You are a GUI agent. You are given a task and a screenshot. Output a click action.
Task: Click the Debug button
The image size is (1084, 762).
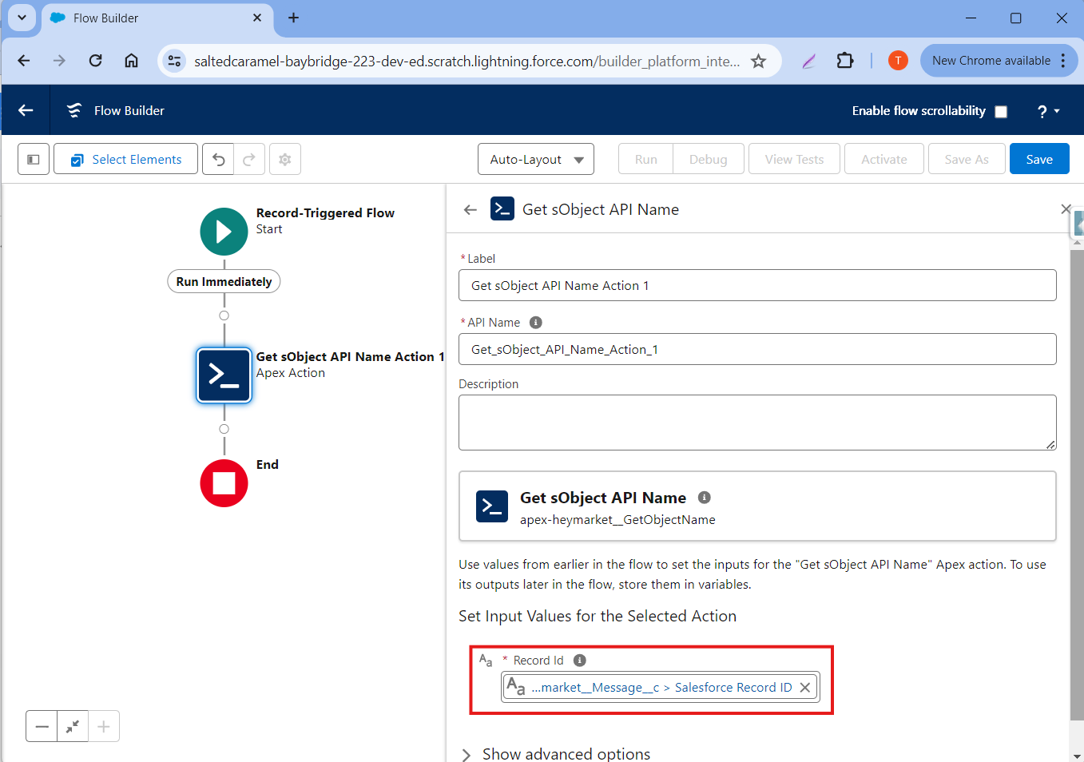click(x=709, y=160)
